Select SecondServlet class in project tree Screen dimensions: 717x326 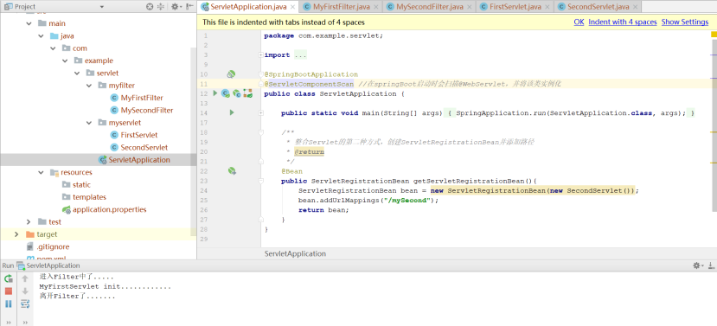point(144,147)
